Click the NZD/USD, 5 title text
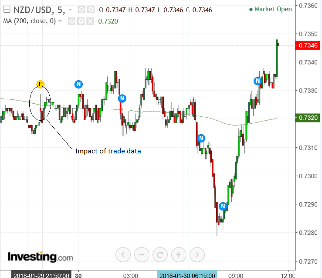 click(39, 10)
